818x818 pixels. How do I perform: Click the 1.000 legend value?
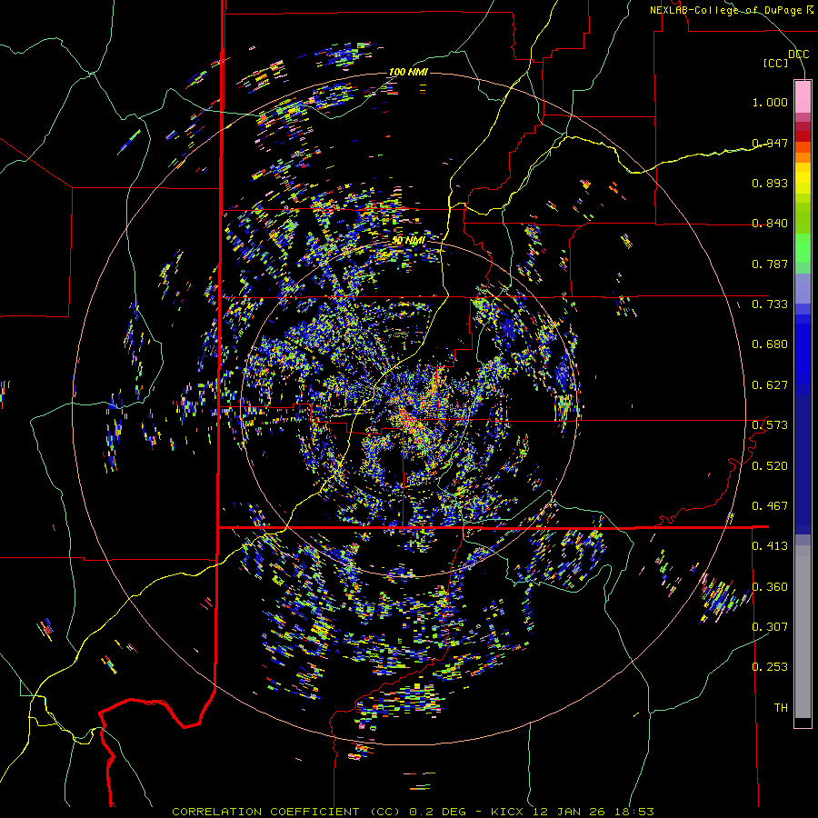coord(770,102)
